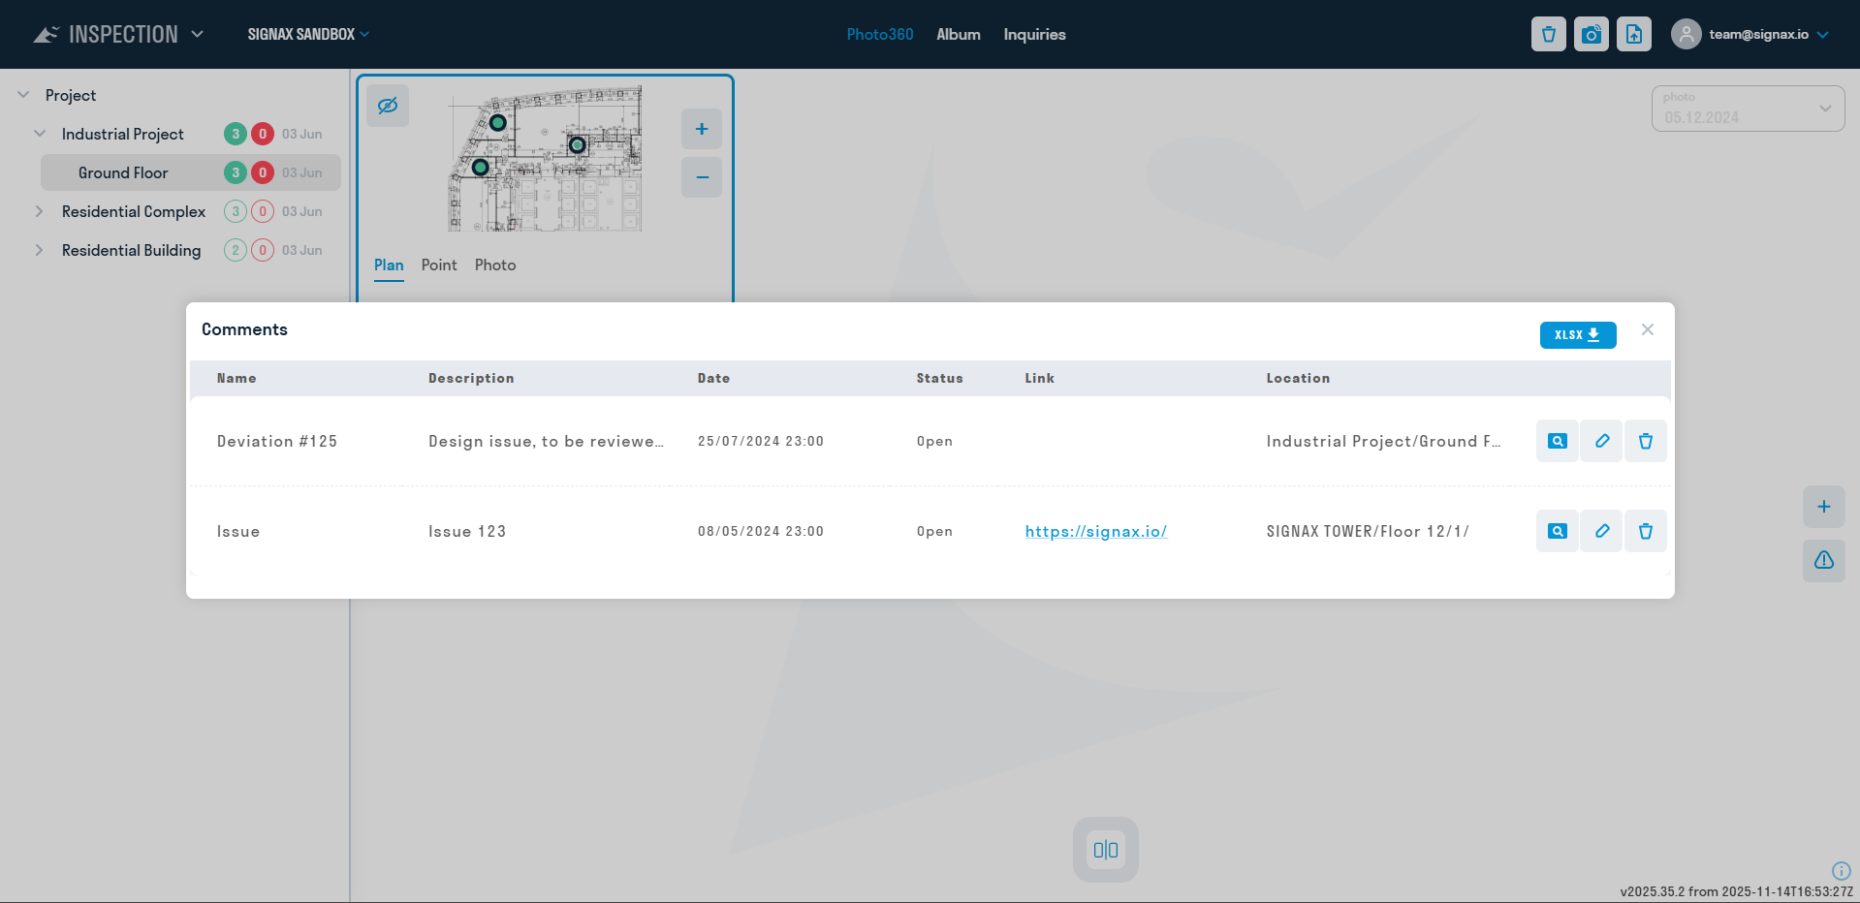Zoom out on the floor plan
1860x903 pixels.
pyautogui.click(x=702, y=177)
